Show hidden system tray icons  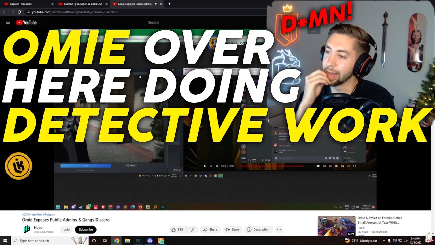pyautogui.click(x=384, y=241)
